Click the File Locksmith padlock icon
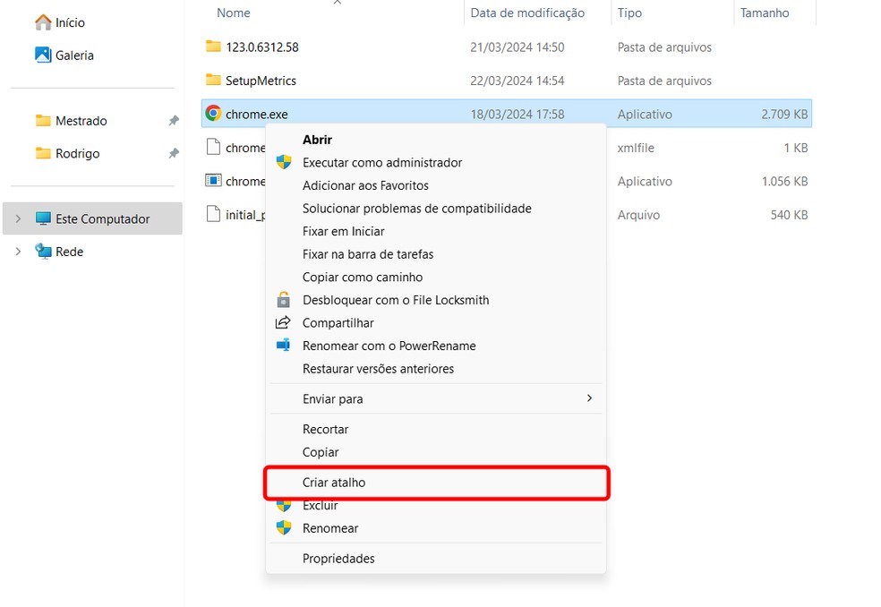Viewport: 881px width, 607px height. pos(284,300)
